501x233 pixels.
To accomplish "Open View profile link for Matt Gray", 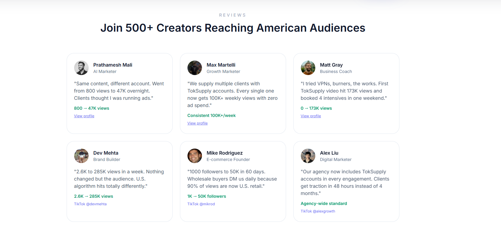I will 311,116.
